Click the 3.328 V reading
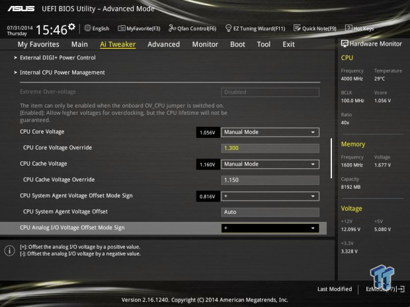Screen dimensions: 410x307 point(349,251)
